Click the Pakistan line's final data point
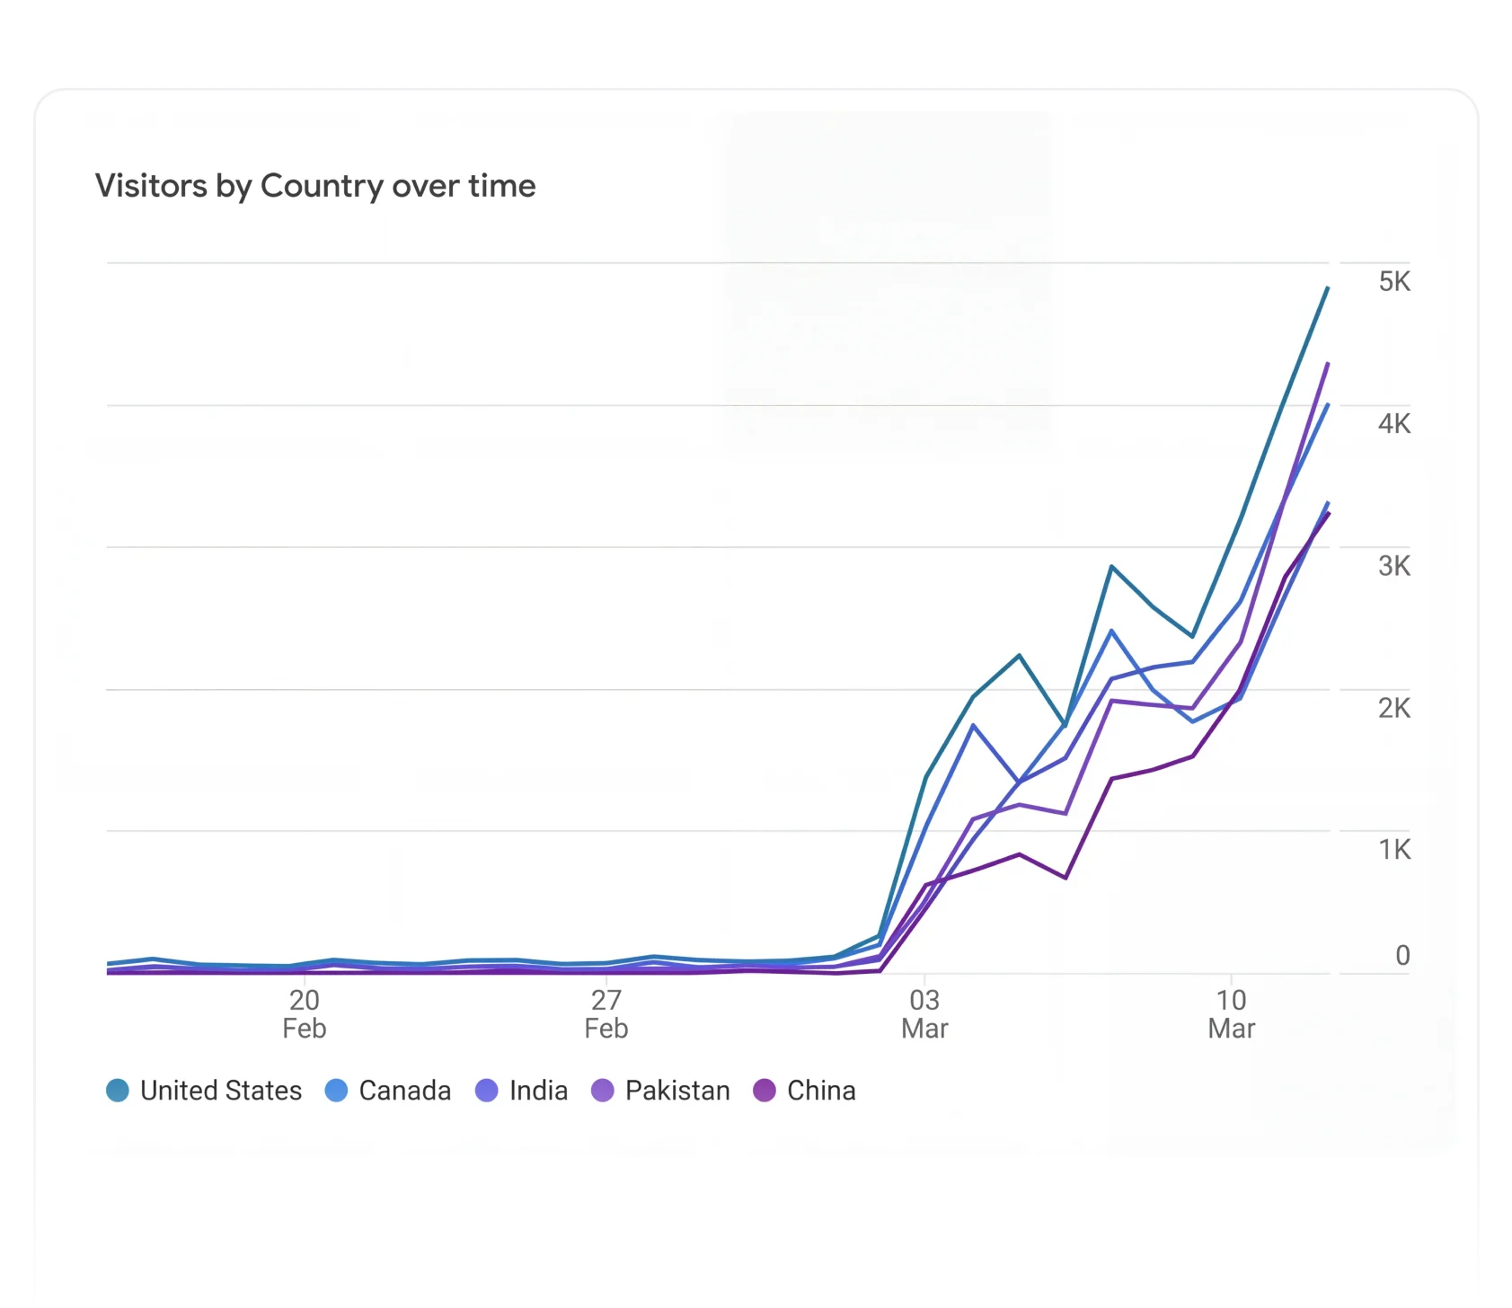1512x1308 pixels. coord(1328,364)
